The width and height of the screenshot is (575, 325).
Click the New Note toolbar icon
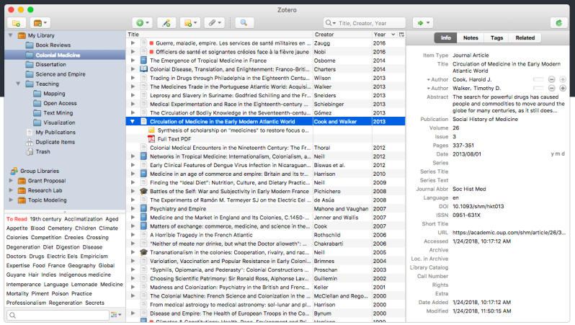(x=190, y=23)
